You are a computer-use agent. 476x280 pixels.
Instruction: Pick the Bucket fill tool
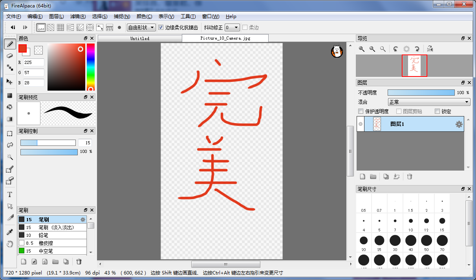pos(10,107)
